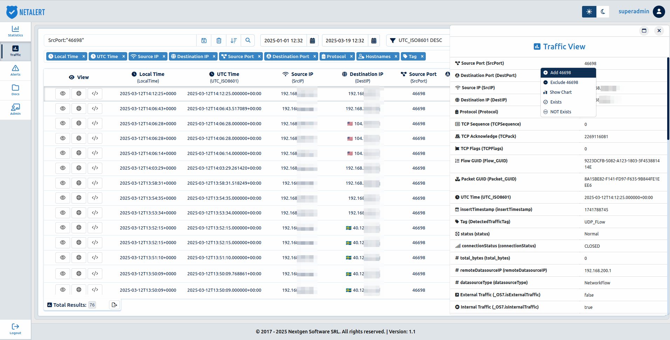Click the start date field 2025-01-01 12:32
The image size is (670, 340).
click(x=283, y=41)
